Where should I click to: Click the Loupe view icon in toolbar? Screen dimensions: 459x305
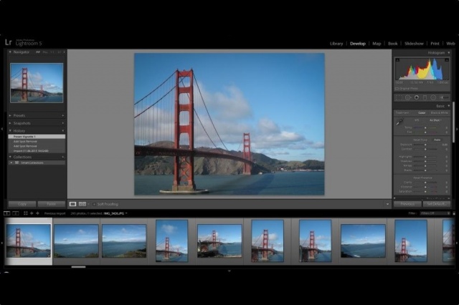coord(72,204)
